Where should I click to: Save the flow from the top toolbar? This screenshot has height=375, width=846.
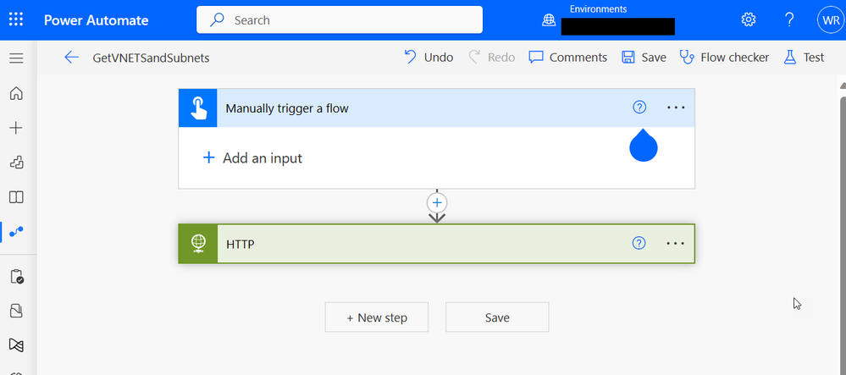pos(644,58)
